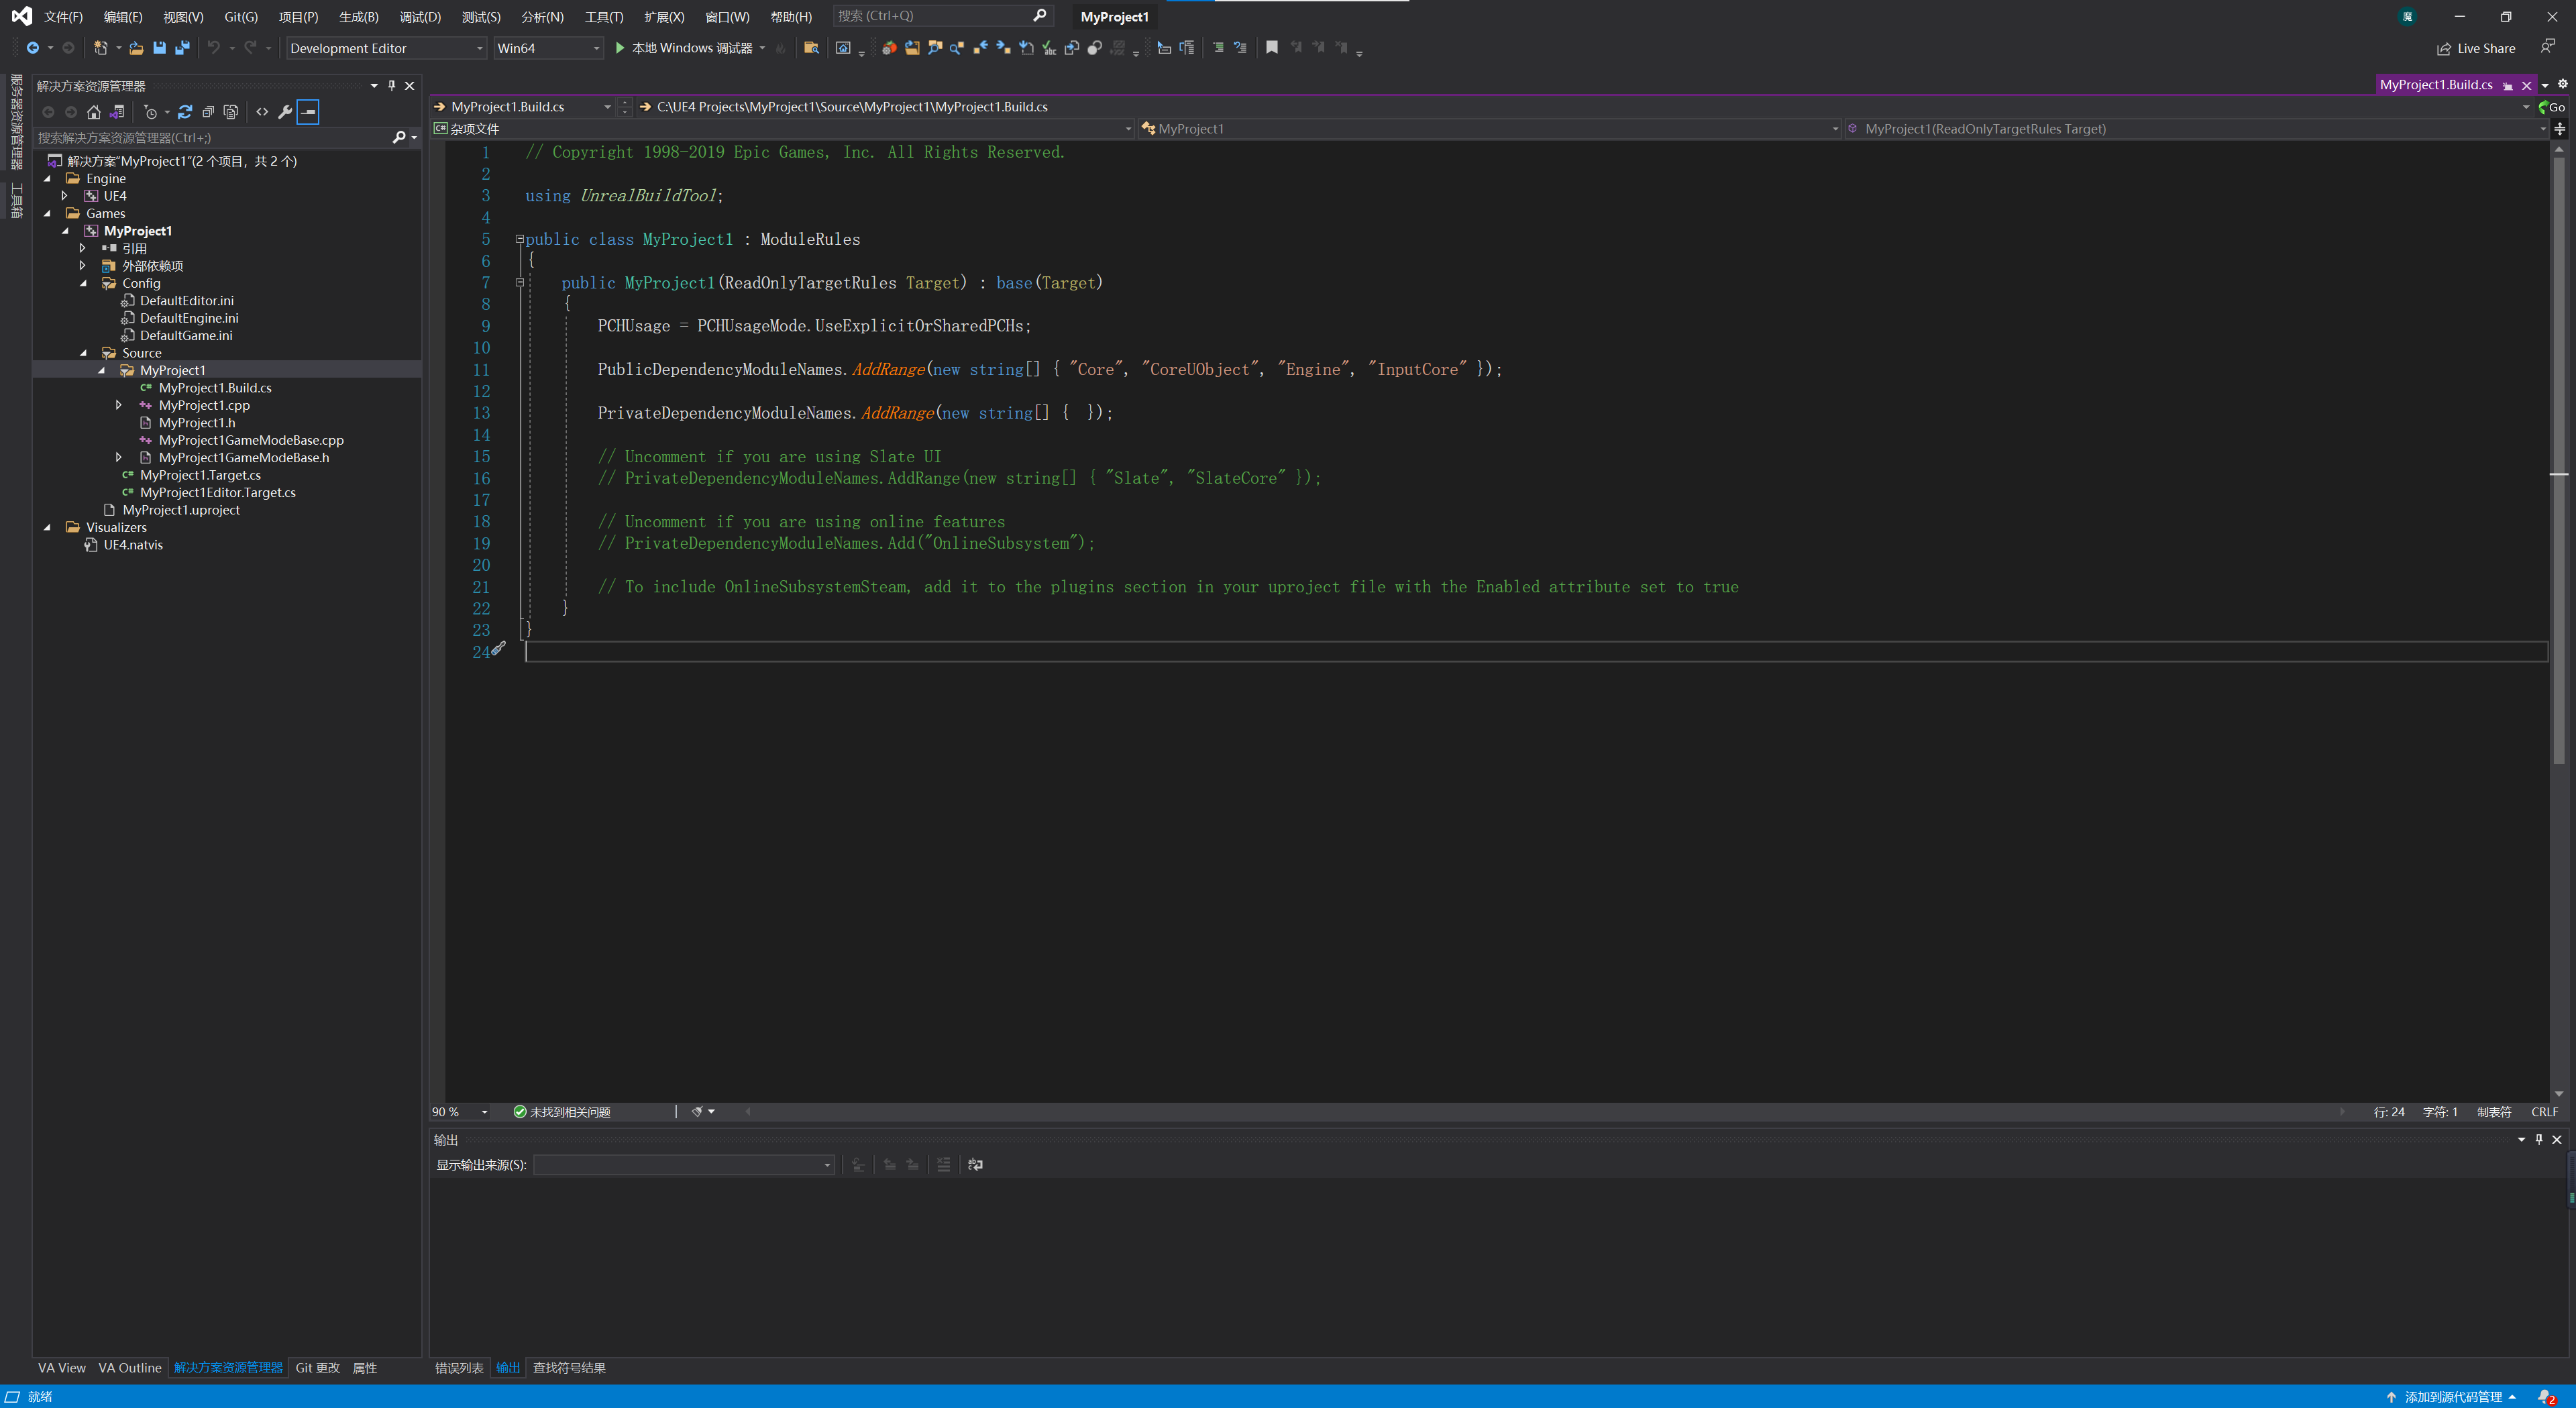Toggle auto-hide pin on Solution Explorer panel
This screenshot has height=1408, width=2576.
(392, 86)
